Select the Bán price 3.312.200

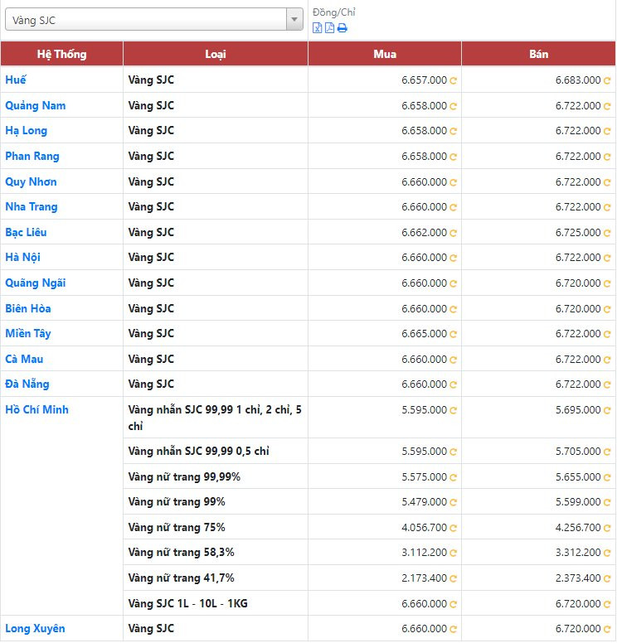tap(578, 553)
